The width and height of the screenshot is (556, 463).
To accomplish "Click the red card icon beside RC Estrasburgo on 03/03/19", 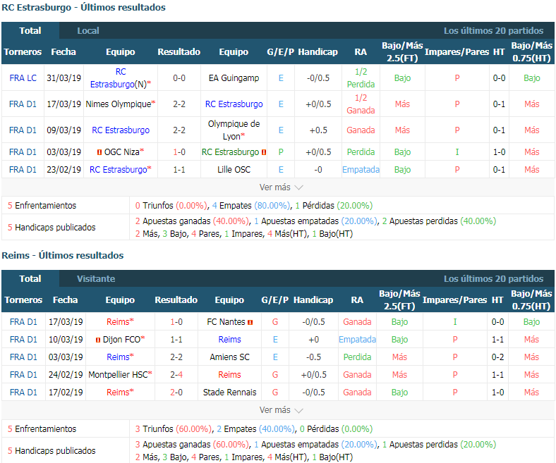I will pos(264,152).
